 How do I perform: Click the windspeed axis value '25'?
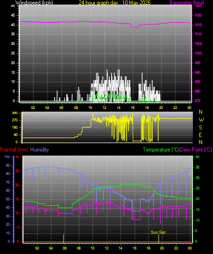13,53
